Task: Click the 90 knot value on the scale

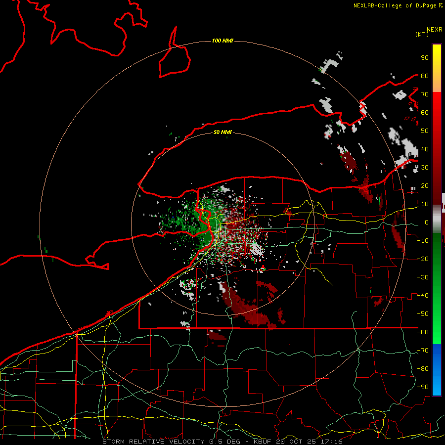Action: tap(425, 58)
